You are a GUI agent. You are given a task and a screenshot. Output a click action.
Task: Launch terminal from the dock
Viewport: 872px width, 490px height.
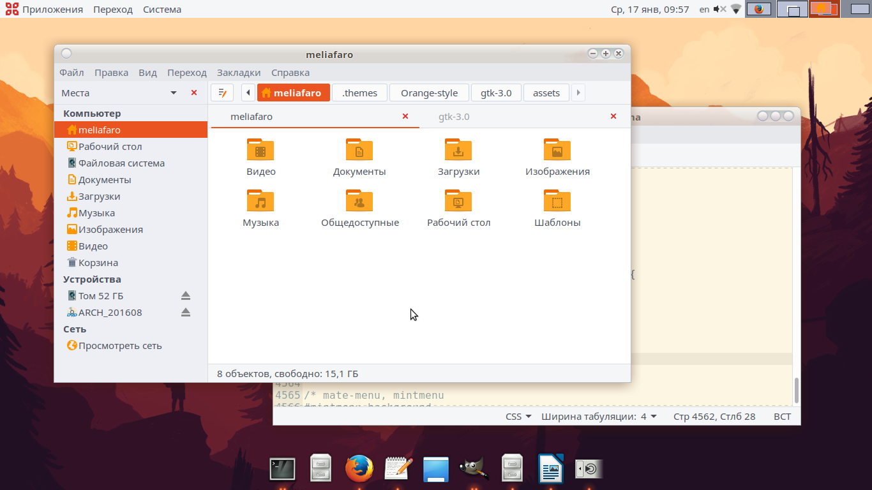coord(282,469)
